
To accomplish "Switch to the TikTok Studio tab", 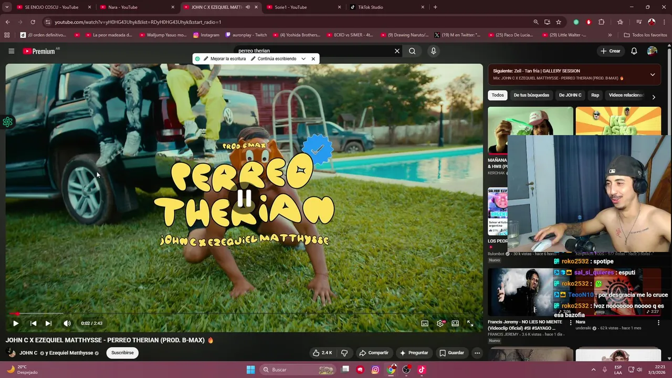I will tap(386, 7).
